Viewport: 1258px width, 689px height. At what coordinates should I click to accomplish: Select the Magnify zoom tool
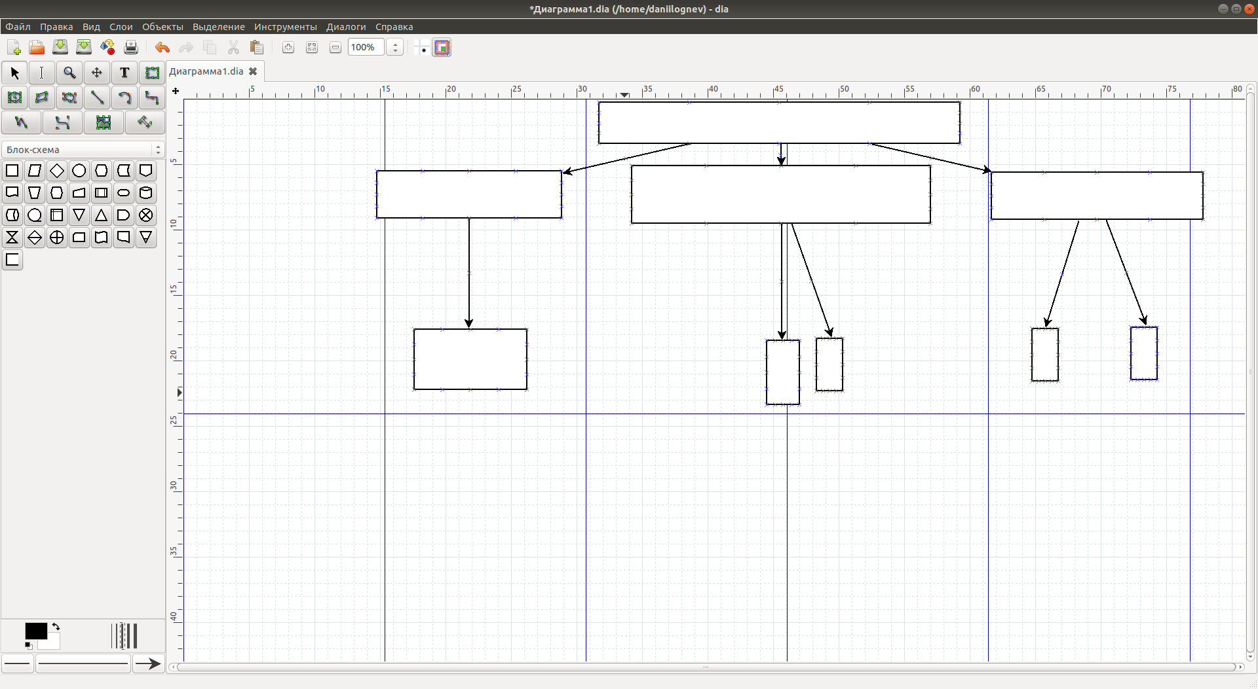click(x=69, y=73)
